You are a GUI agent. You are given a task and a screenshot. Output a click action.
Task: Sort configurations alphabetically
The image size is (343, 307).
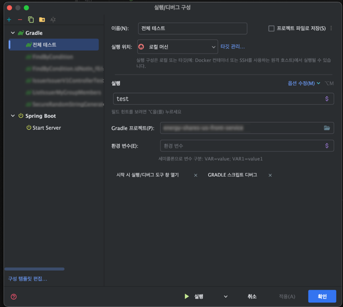click(x=53, y=20)
